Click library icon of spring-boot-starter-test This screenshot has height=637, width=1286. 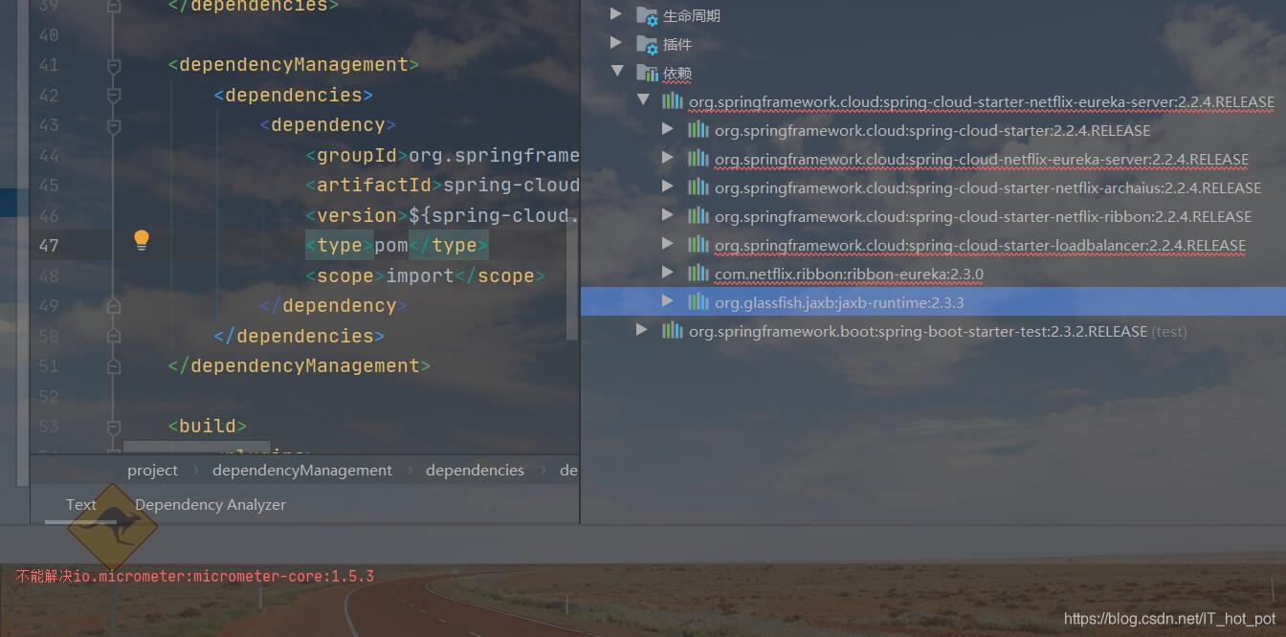[x=673, y=331]
